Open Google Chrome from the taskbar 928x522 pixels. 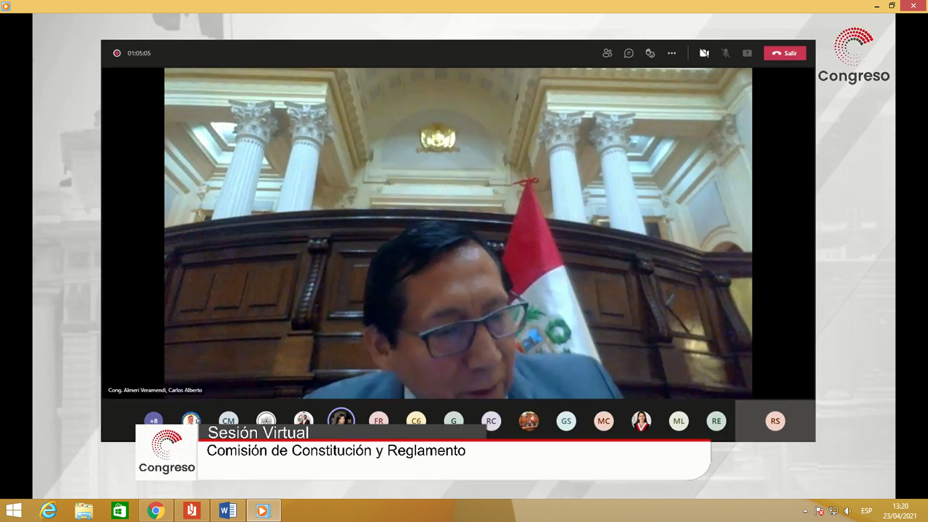pyautogui.click(x=155, y=510)
